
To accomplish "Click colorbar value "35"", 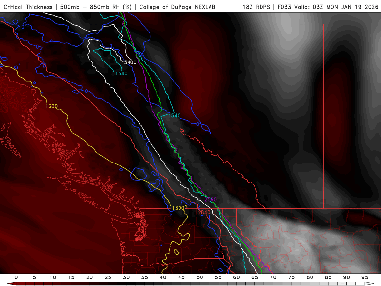I will pyautogui.click(x=145, y=277).
